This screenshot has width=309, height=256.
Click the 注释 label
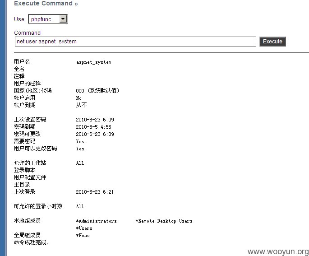(x=19, y=76)
